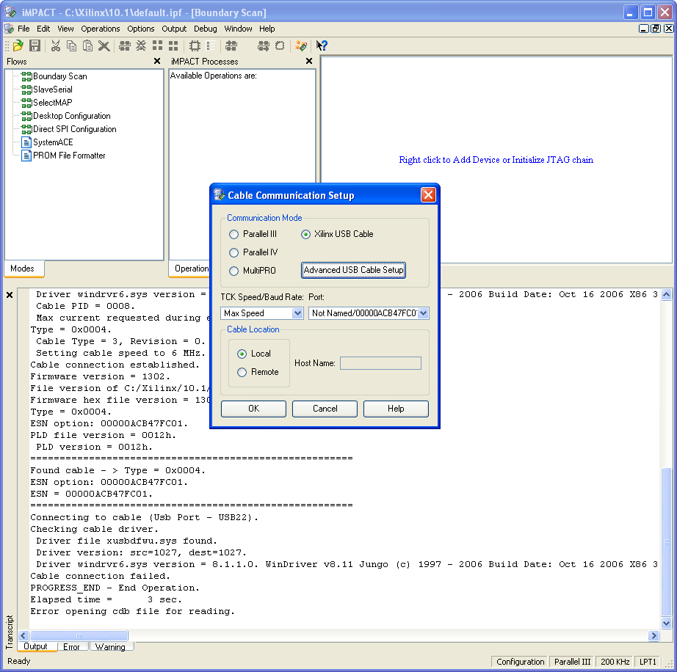The width and height of the screenshot is (677, 672).
Task: Select the SlaveSerial flow
Action: pos(53,90)
